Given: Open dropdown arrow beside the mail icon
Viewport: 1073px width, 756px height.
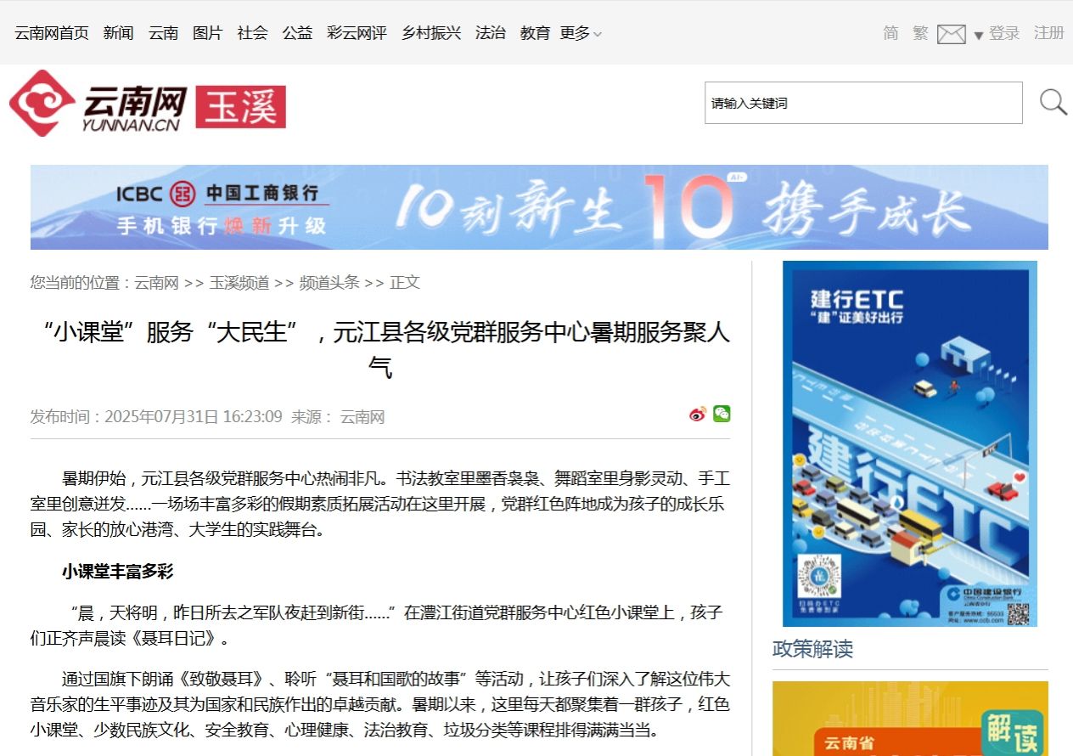Looking at the screenshot, I should click(x=978, y=35).
